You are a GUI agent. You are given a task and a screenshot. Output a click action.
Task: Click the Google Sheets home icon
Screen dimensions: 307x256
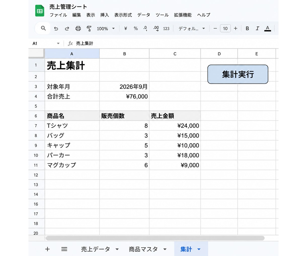(x=40, y=11)
